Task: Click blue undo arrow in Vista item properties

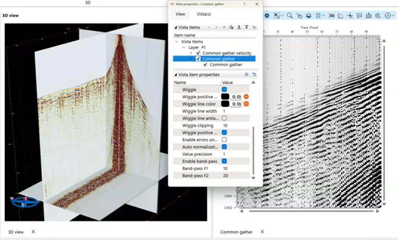Action: [x=254, y=74]
